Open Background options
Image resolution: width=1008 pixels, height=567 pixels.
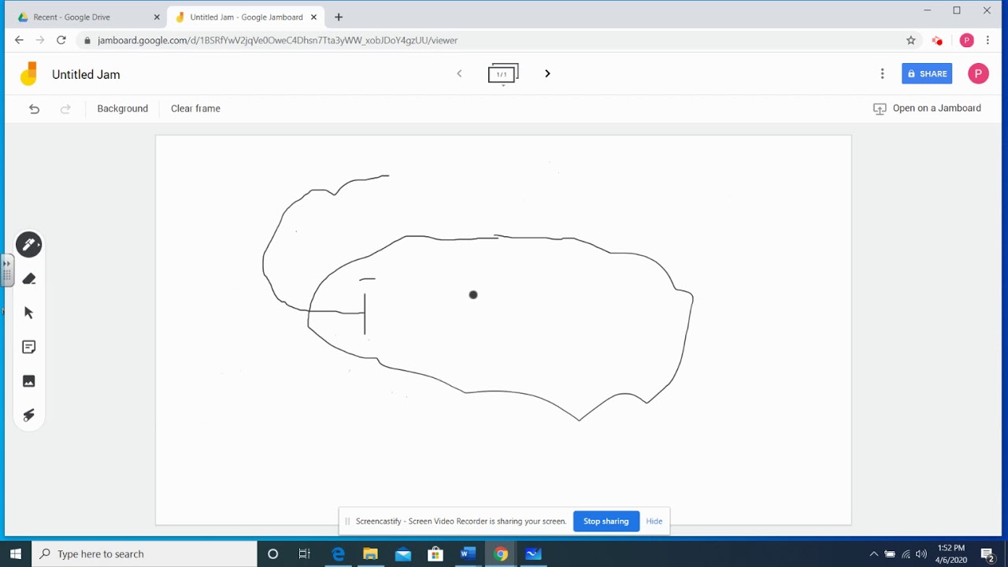point(123,109)
